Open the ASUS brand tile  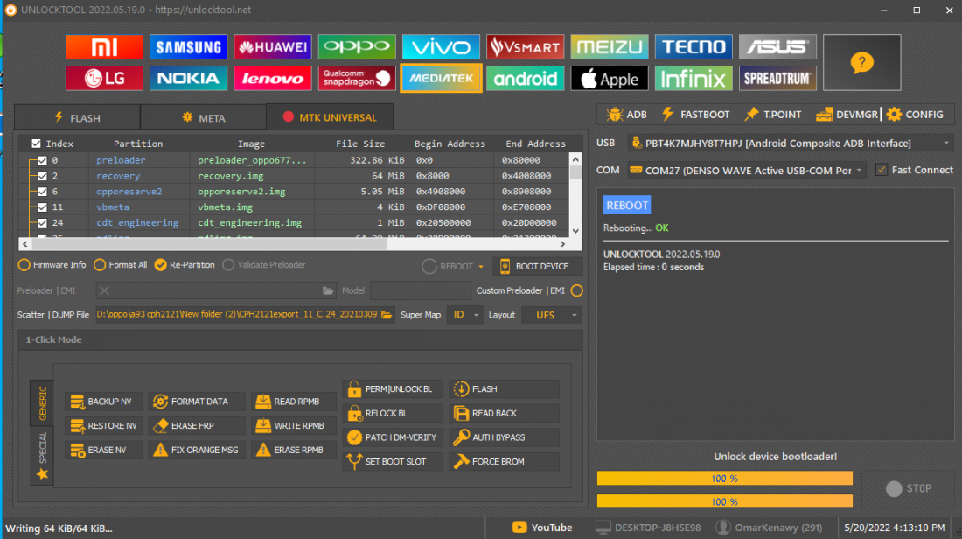(x=777, y=46)
